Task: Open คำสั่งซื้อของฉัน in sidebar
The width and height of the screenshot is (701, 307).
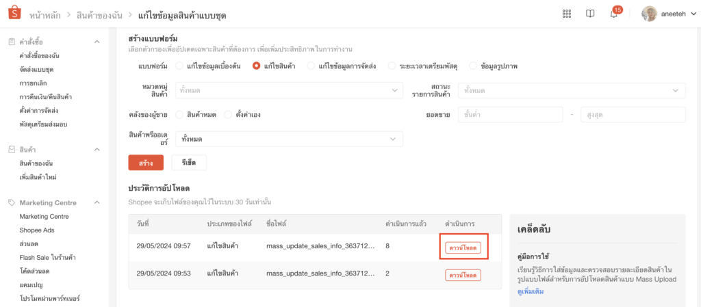Action: coord(40,56)
